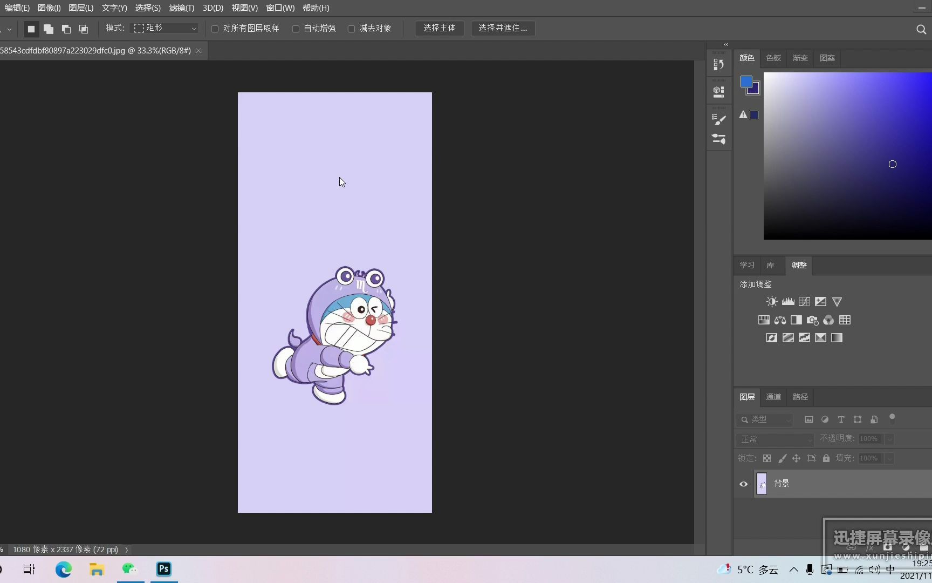Add a Vibrance adjustment
Viewport: 932px width, 583px height.
click(837, 301)
